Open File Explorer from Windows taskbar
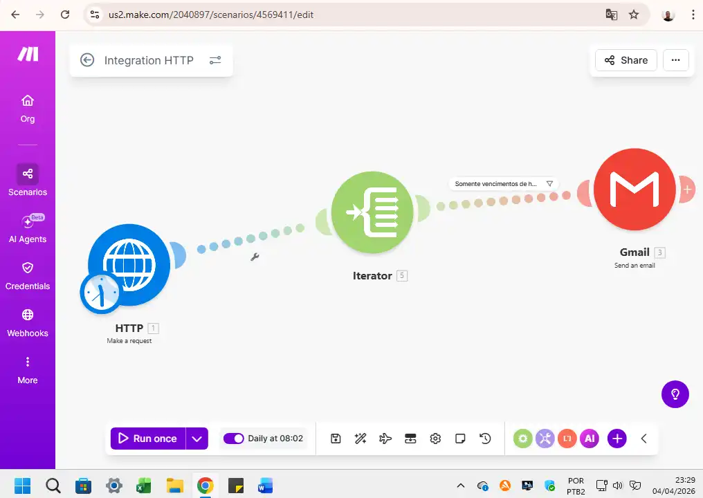703x498 pixels. 174,486
